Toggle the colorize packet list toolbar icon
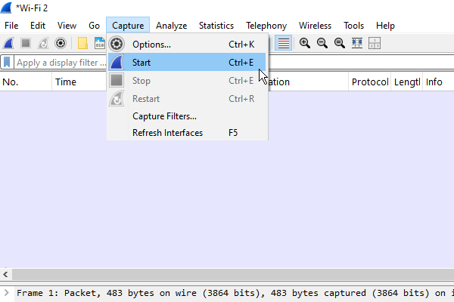Viewport: 454px width, 302px height. 283,43
